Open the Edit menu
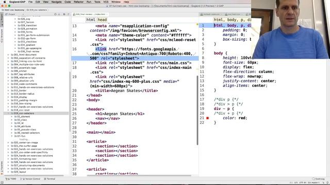The height and width of the screenshot is (185, 330). pos(38,2)
